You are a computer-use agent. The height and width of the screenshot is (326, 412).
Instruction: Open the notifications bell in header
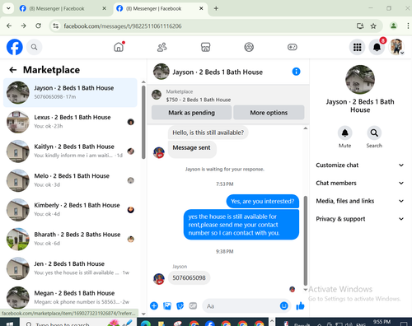377,47
